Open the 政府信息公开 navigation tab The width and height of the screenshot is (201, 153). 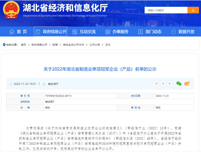(51, 32)
